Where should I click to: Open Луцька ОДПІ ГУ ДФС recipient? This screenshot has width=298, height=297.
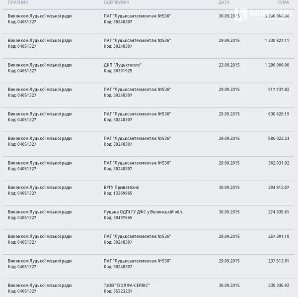143,212
